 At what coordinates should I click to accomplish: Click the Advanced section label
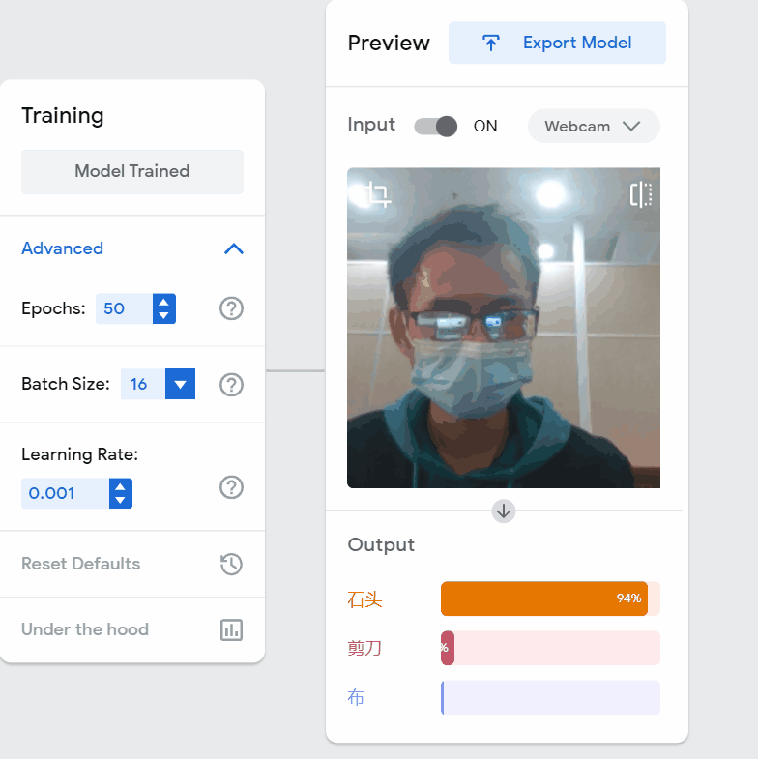(63, 248)
